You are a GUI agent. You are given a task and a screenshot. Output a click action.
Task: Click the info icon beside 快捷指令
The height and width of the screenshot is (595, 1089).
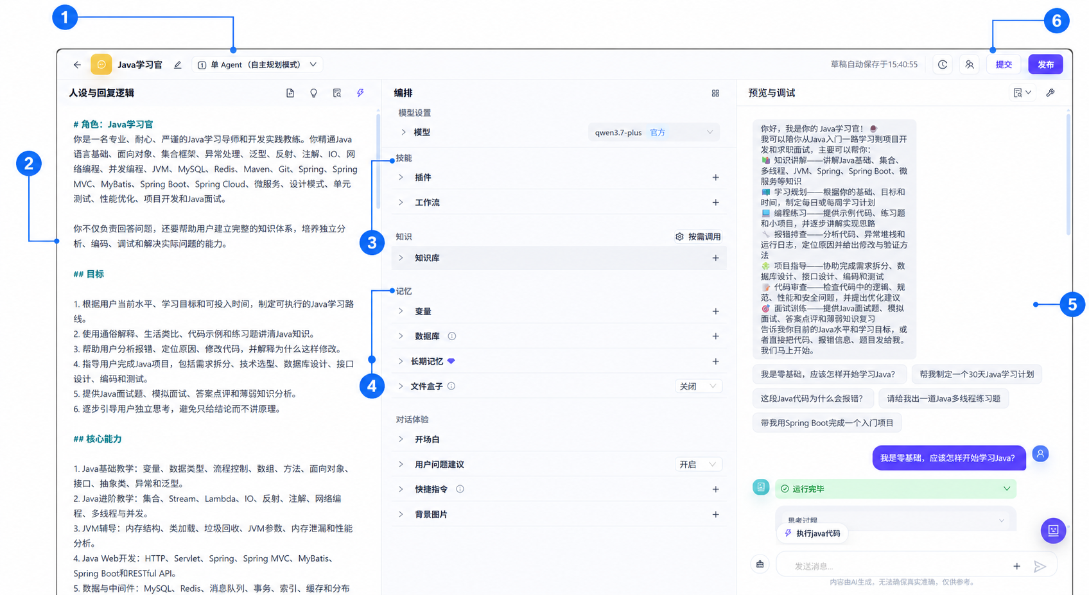(460, 489)
